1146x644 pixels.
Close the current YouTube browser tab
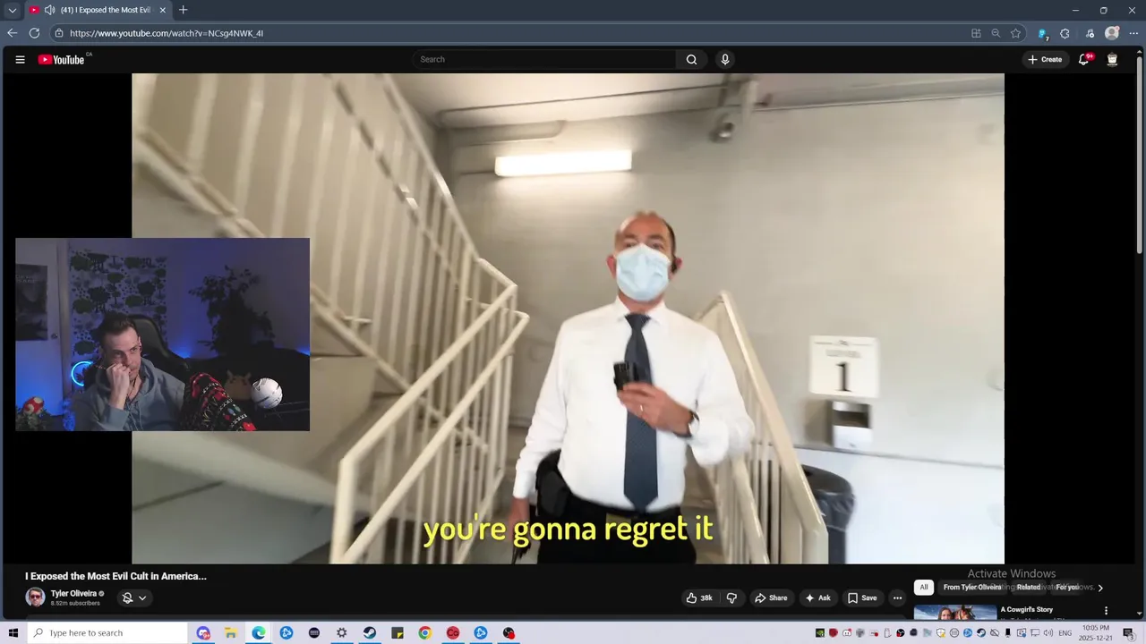point(163,10)
